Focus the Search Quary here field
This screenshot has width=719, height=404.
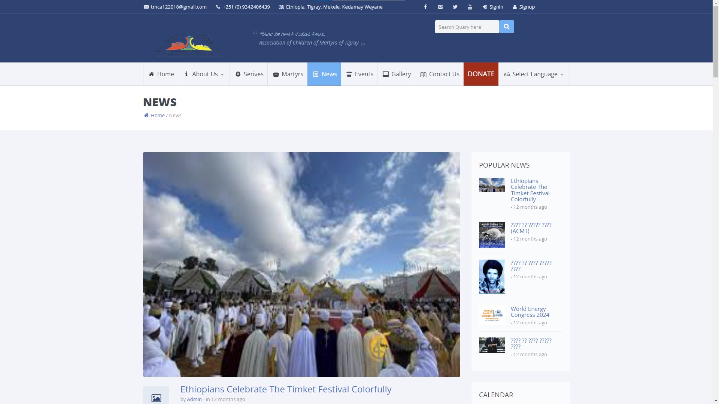click(x=467, y=27)
